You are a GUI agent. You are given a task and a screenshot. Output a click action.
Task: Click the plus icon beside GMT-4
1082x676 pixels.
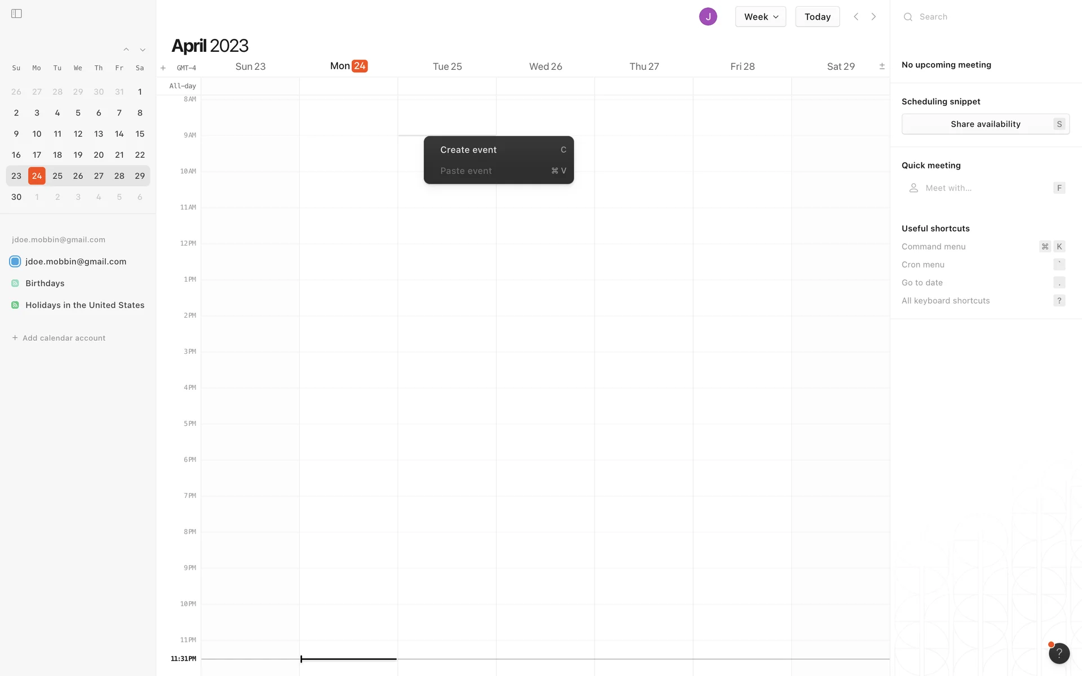163,68
